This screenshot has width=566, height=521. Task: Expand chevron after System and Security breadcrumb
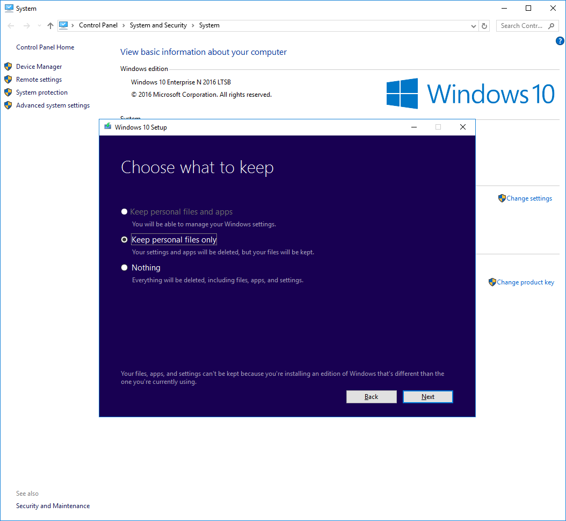click(x=193, y=25)
